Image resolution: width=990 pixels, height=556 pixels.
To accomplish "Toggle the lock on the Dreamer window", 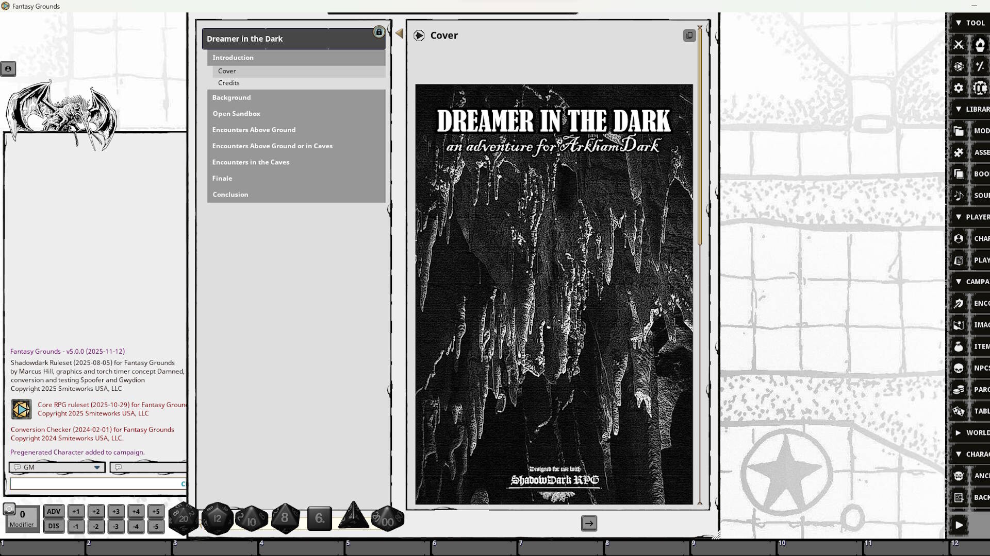I will 379,32.
